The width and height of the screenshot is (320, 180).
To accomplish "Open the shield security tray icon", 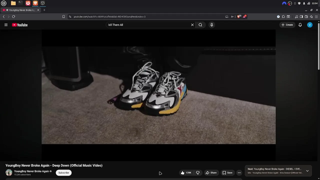I will tap(299, 3).
